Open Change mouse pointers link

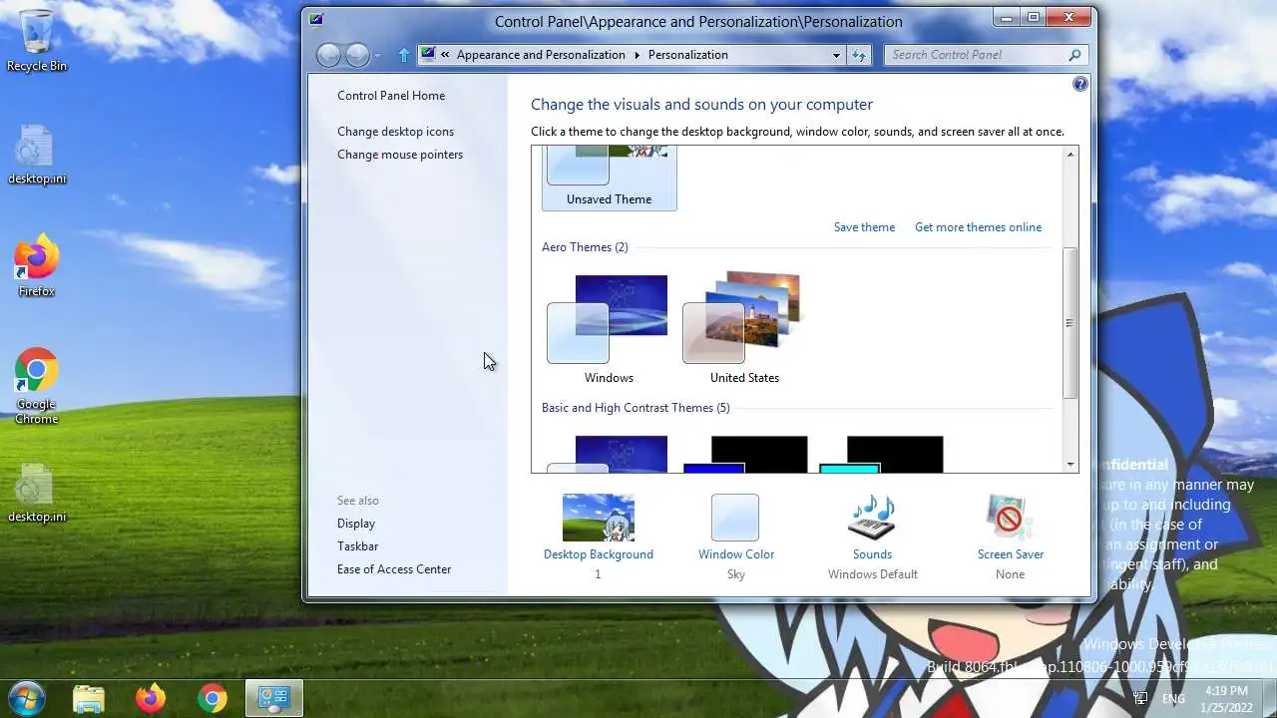point(400,155)
